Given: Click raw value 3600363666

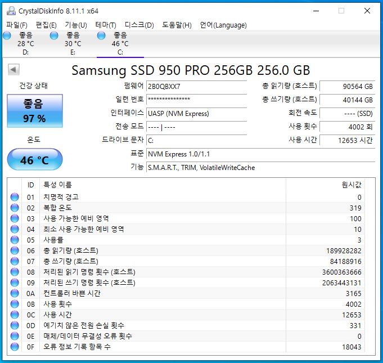Looking at the screenshot, I should (342, 272).
